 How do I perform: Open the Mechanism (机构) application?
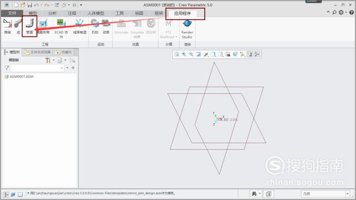[x=95, y=27]
